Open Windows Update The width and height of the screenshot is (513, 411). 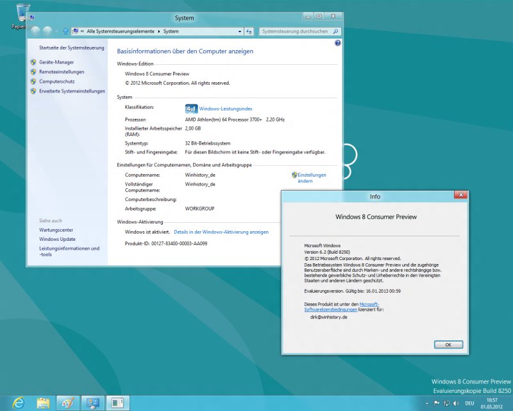[x=57, y=240]
